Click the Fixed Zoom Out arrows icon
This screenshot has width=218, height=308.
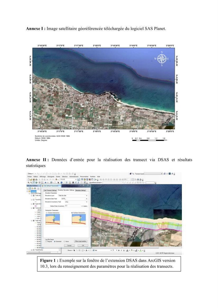(42, 182)
